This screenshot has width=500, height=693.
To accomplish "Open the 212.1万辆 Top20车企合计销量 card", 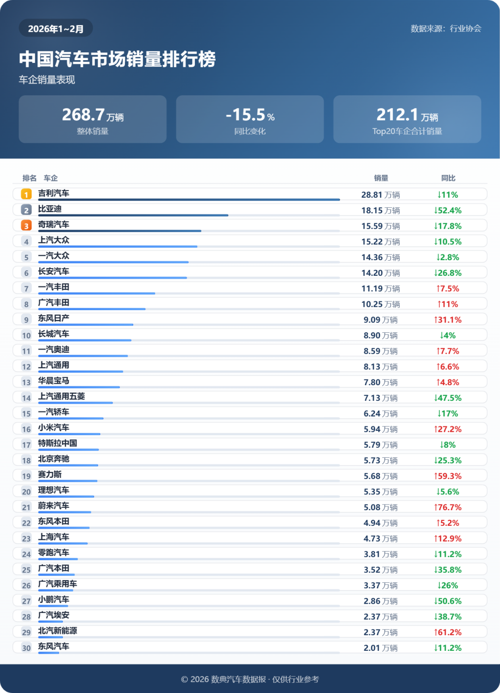I will click(407, 119).
